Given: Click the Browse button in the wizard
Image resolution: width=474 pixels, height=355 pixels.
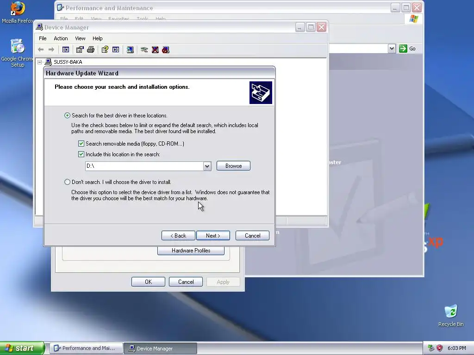Looking at the screenshot, I should point(233,166).
